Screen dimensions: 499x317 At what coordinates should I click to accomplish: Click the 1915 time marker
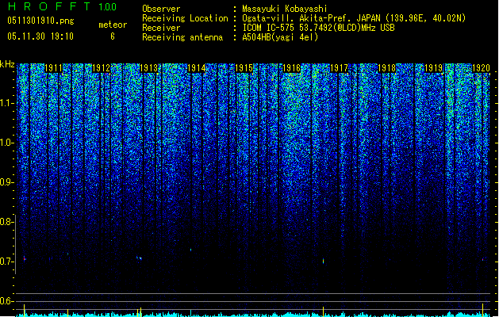coord(244,68)
